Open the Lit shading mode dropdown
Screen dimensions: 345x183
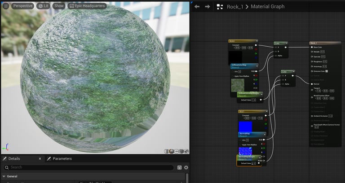[43, 6]
